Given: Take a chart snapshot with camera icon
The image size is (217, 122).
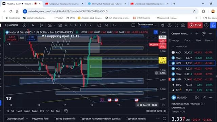Looking at the screenshot, I should click(x=183, y=25).
